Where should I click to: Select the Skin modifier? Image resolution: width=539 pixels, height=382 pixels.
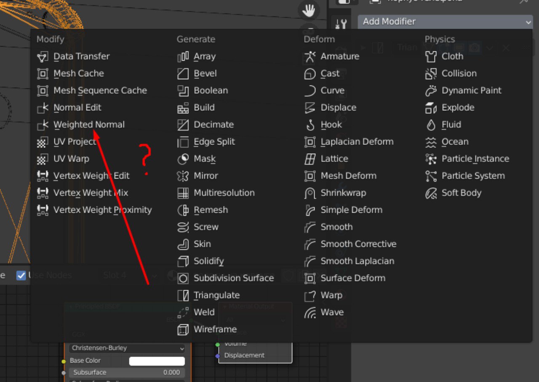click(202, 244)
